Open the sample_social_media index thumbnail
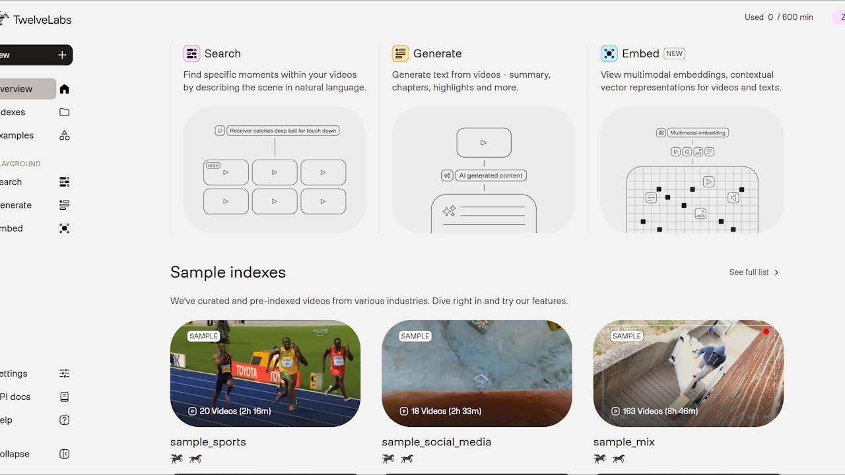The width and height of the screenshot is (845, 475). tap(477, 373)
